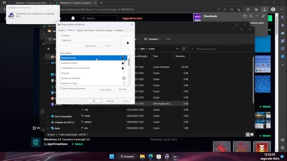287x161 pixels.
Task: Go back in File Explorer
Action: (49, 49)
